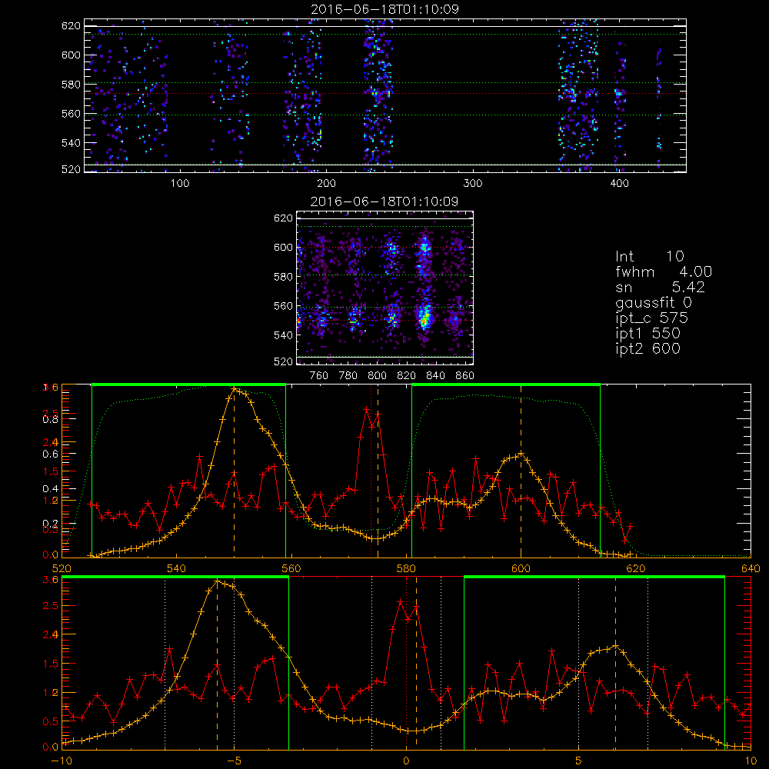The image size is (769, 769).
Task: Click x-axis label 100 under the wide image
Action: [179, 184]
